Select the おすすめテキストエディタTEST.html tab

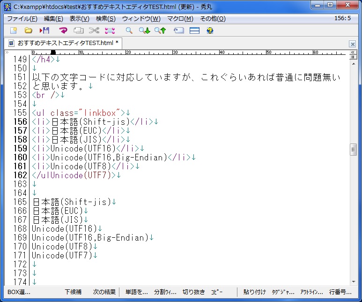point(63,43)
